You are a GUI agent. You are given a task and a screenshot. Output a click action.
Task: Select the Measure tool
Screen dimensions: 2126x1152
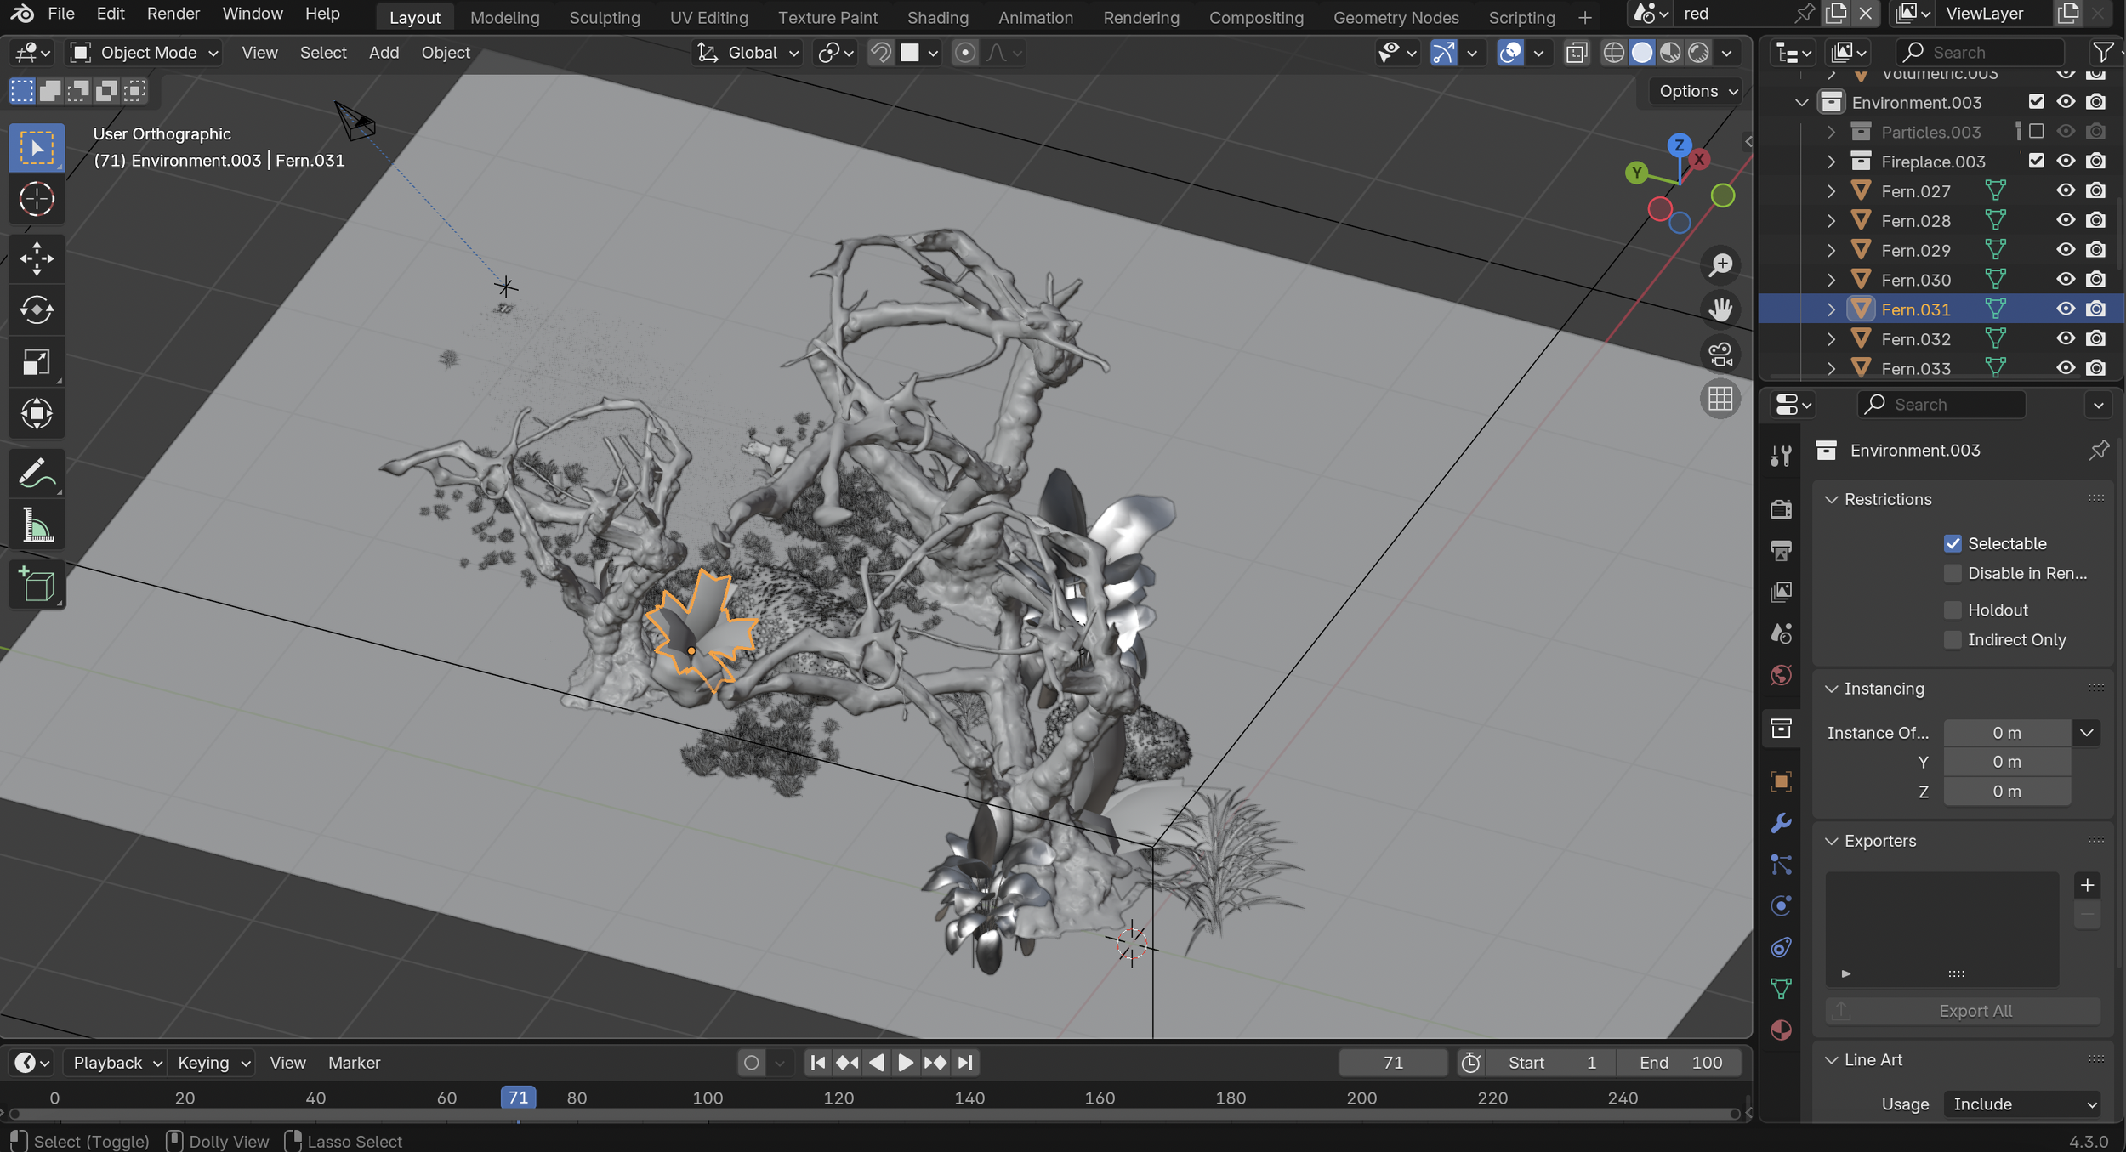tap(37, 525)
